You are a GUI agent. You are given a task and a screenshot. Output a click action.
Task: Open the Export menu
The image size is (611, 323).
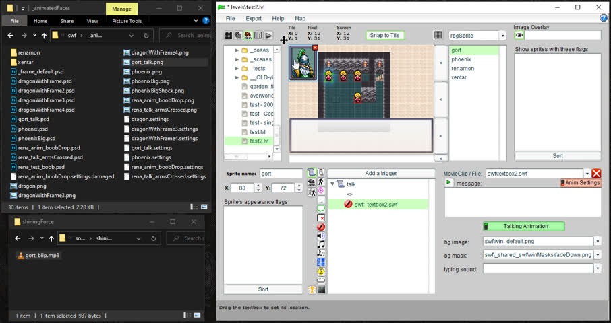click(x=254, y=18)
